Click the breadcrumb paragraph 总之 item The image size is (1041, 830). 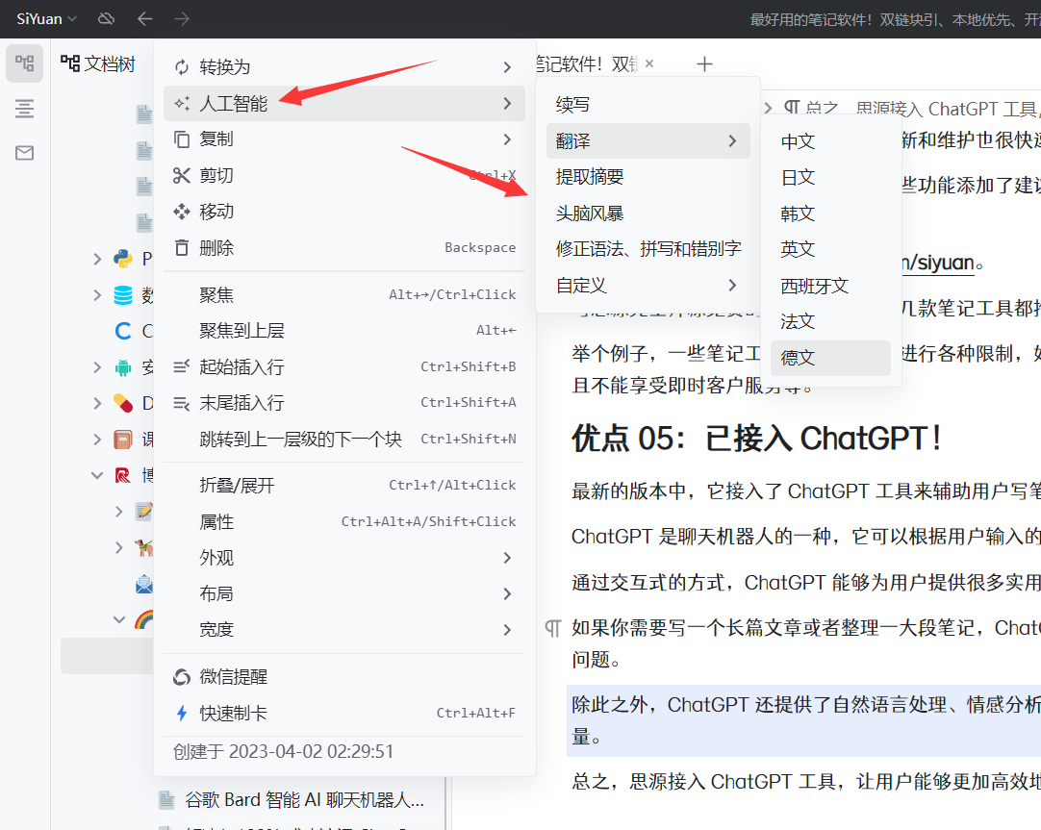(x=811, y=108)
